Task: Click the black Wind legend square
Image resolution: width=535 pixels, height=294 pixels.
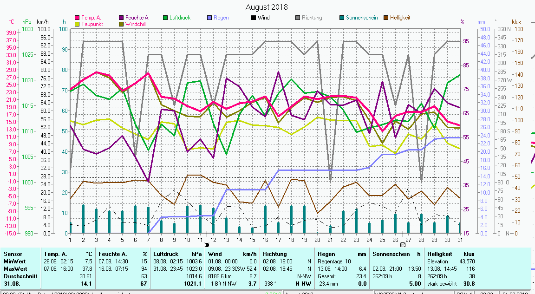Action: point(253,18)
